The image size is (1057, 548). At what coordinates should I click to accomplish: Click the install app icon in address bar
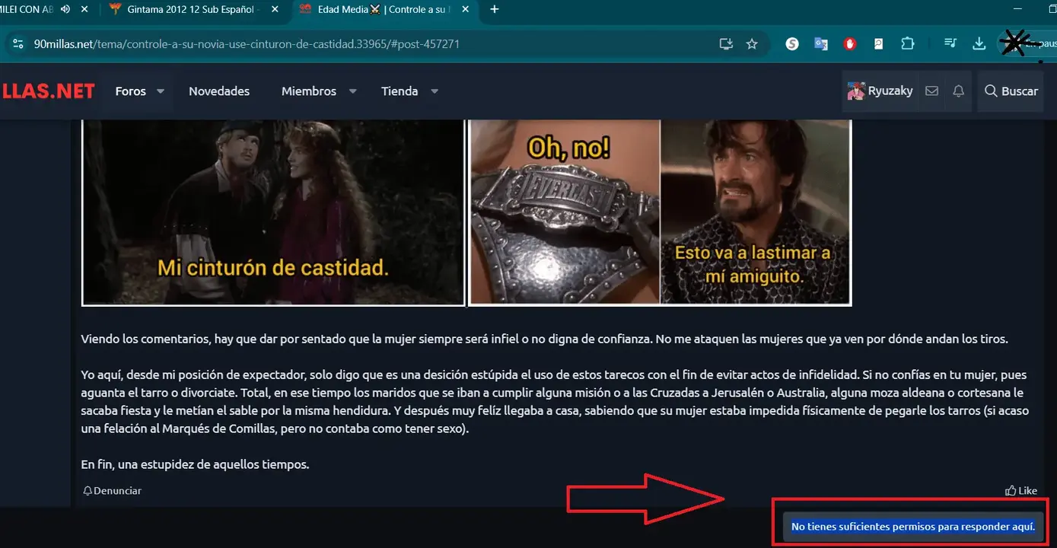(726, 44)
